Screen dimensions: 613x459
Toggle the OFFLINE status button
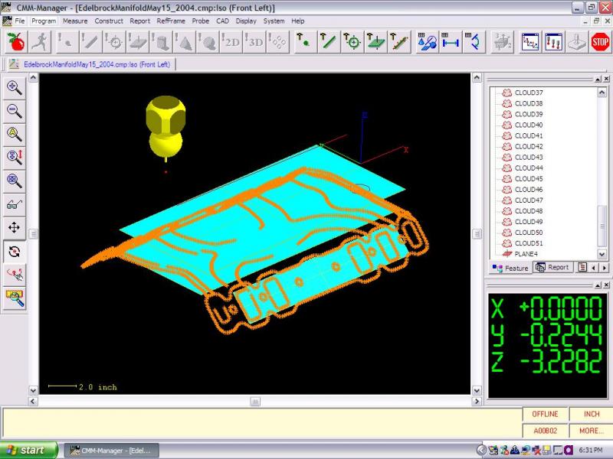click(x=546, y=414)
